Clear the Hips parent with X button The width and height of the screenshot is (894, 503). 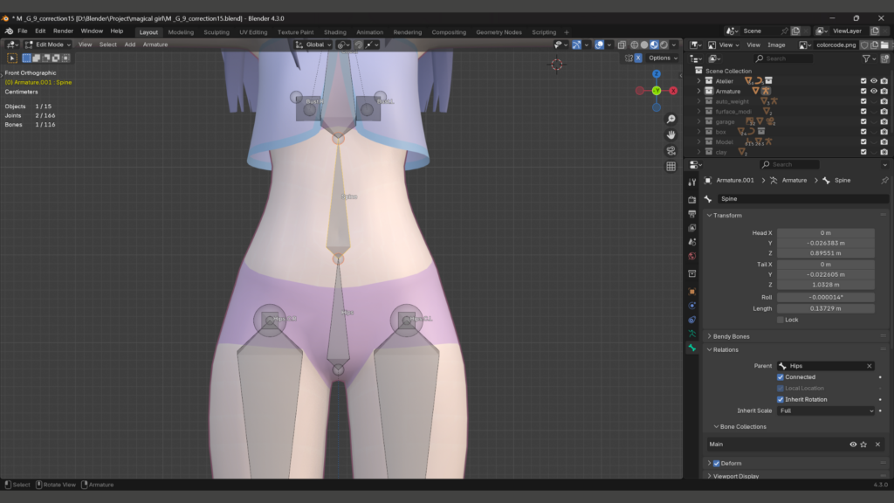[869, 366]
